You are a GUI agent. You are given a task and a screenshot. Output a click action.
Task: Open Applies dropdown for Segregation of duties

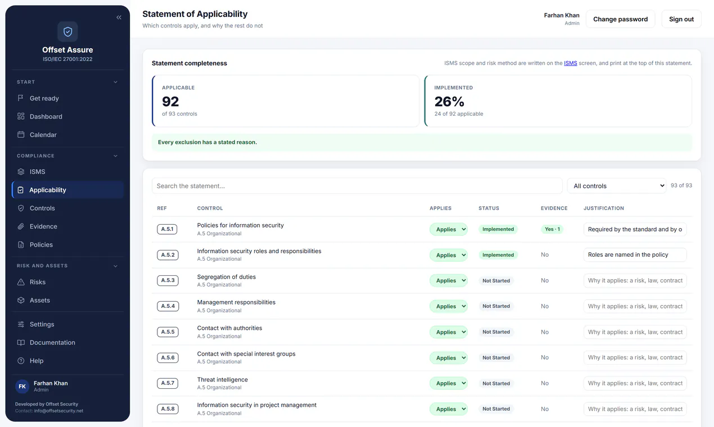click(x=449, y=280)
